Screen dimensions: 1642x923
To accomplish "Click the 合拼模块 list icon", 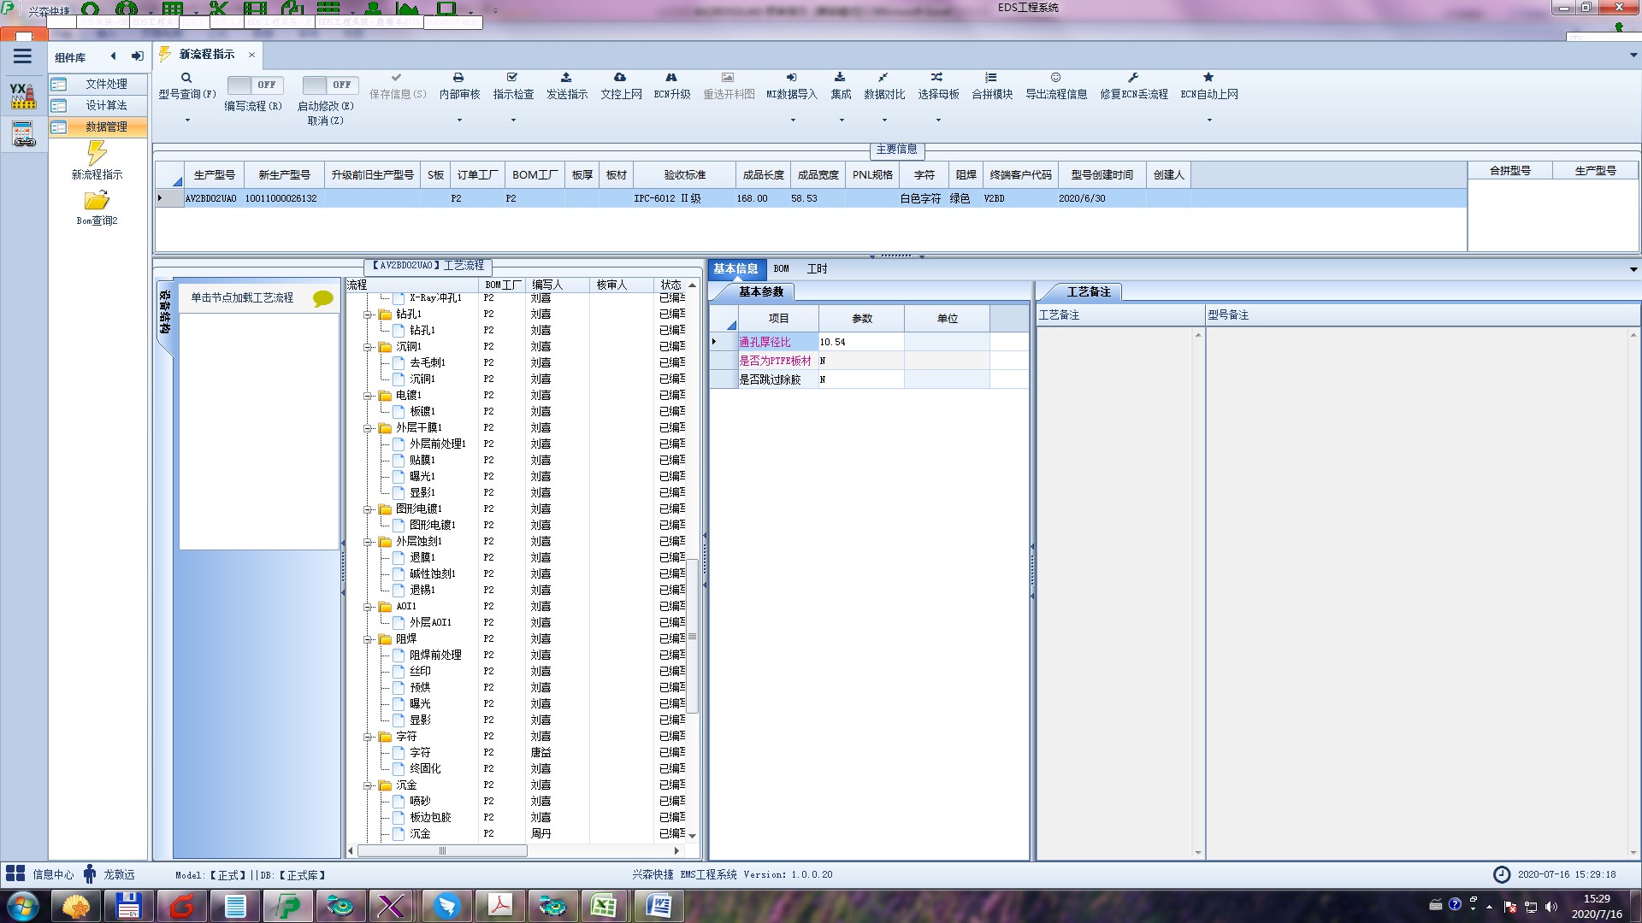I will [x=991, y=78].
